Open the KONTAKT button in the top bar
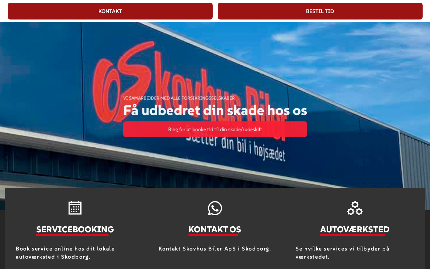 (x=110, y=11)
